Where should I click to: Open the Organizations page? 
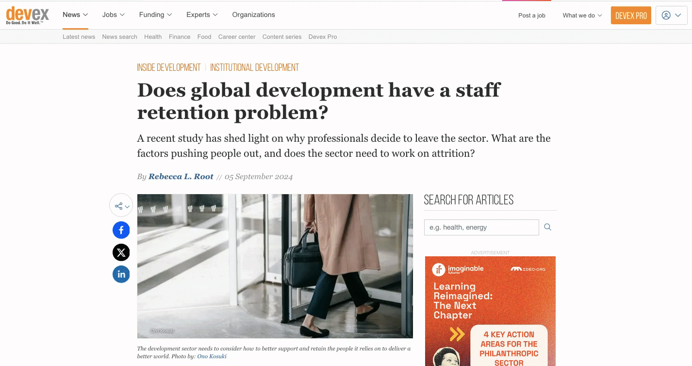point(253,15)
